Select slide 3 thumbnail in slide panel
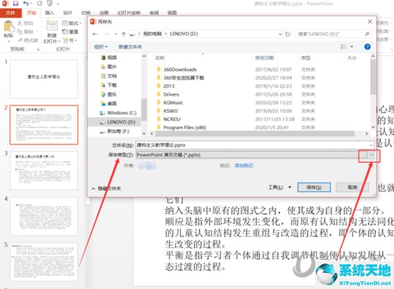This screenshot has width=394, height=289. tap(44, 170)
